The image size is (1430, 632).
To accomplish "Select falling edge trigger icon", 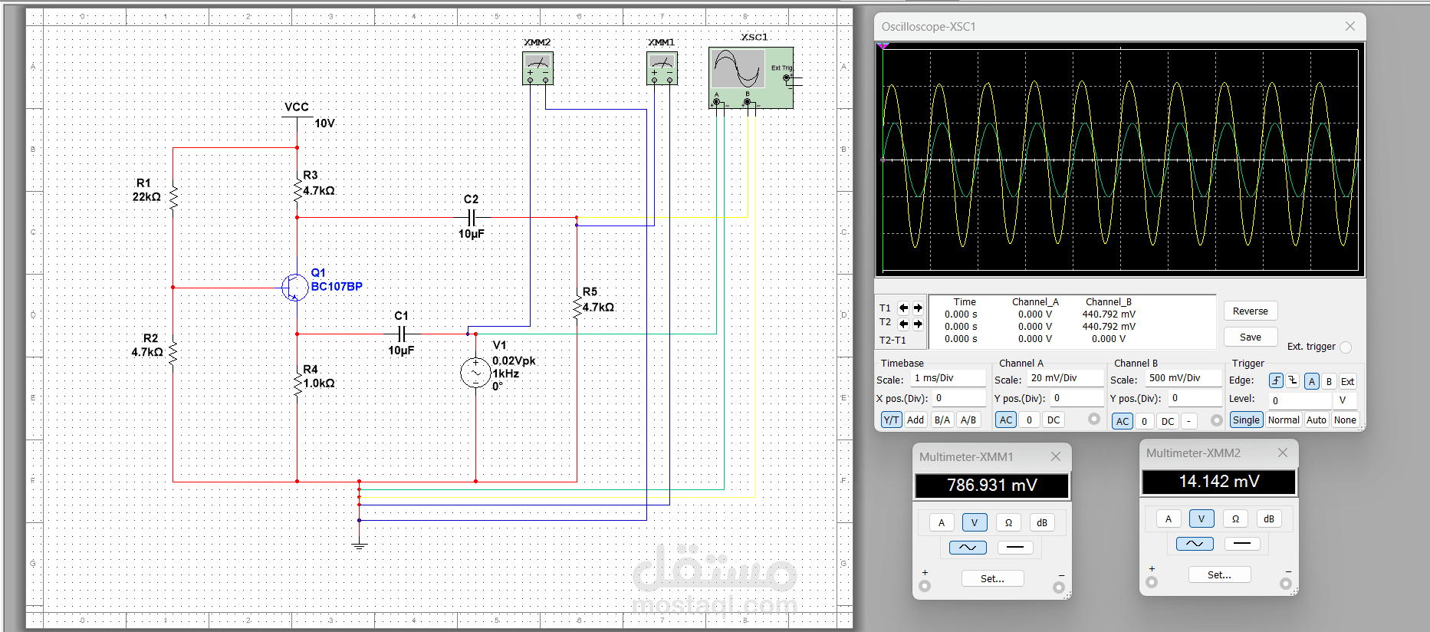I will click(1293, 380).
